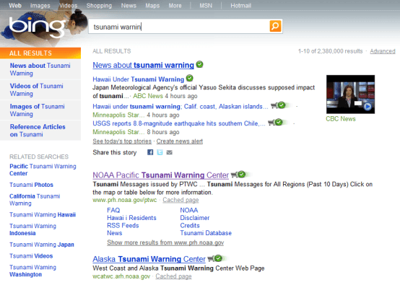400x285 pixels.
Task: Open NOAA Pacific Tsunami Warning Center result
Action: (161, 175)
